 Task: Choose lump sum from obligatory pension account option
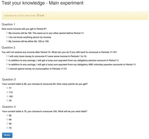coord(7,60)
